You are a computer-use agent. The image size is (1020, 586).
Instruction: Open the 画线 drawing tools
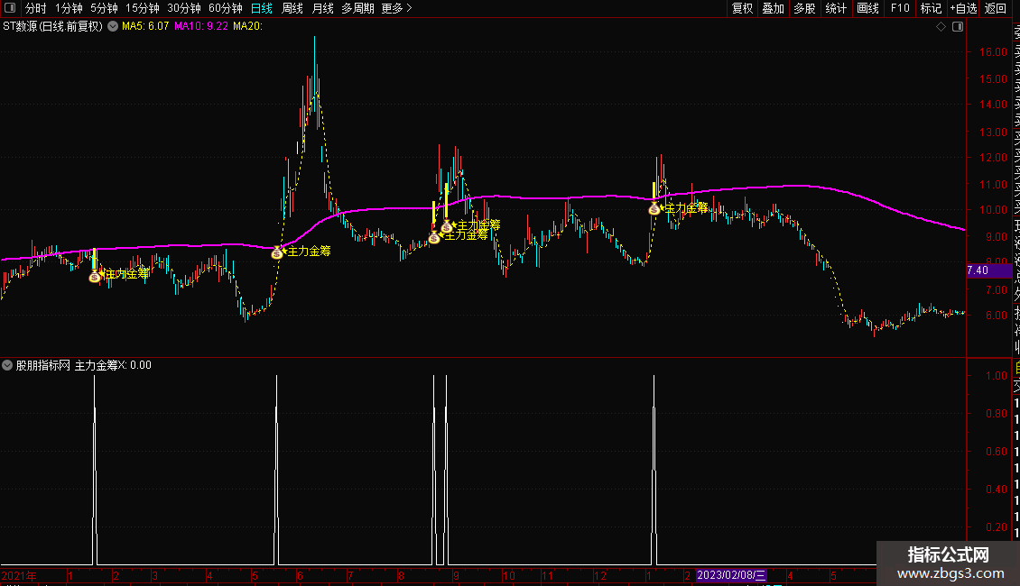coord(867,8)
